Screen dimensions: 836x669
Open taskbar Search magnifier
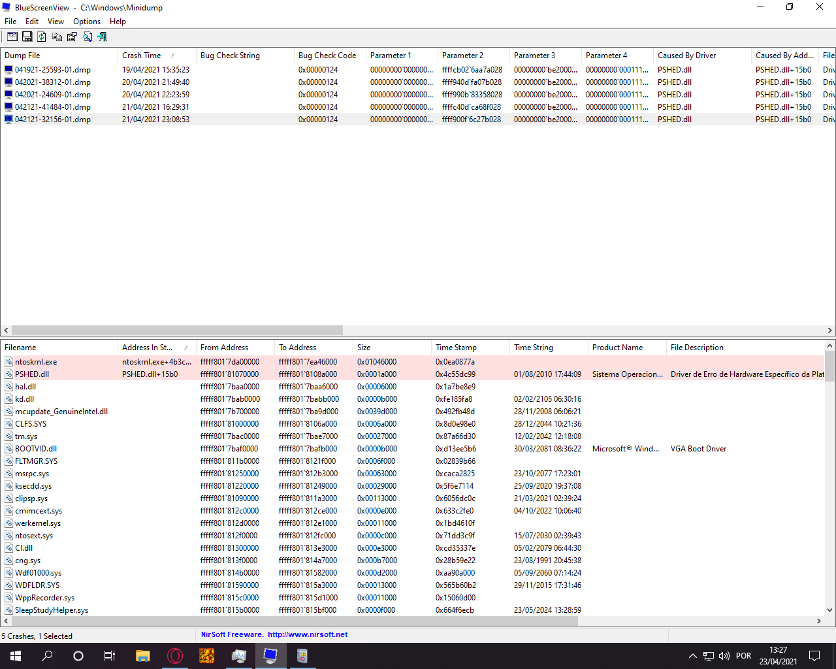[x=47, y=656]
